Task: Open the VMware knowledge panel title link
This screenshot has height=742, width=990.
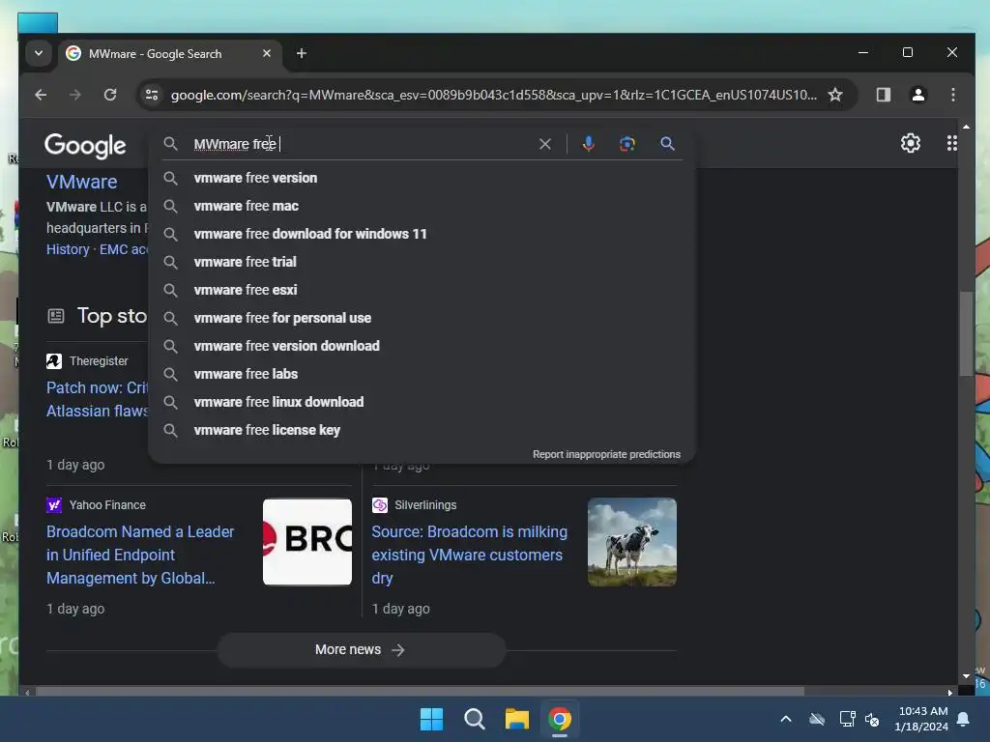Action: coord(82,182)
